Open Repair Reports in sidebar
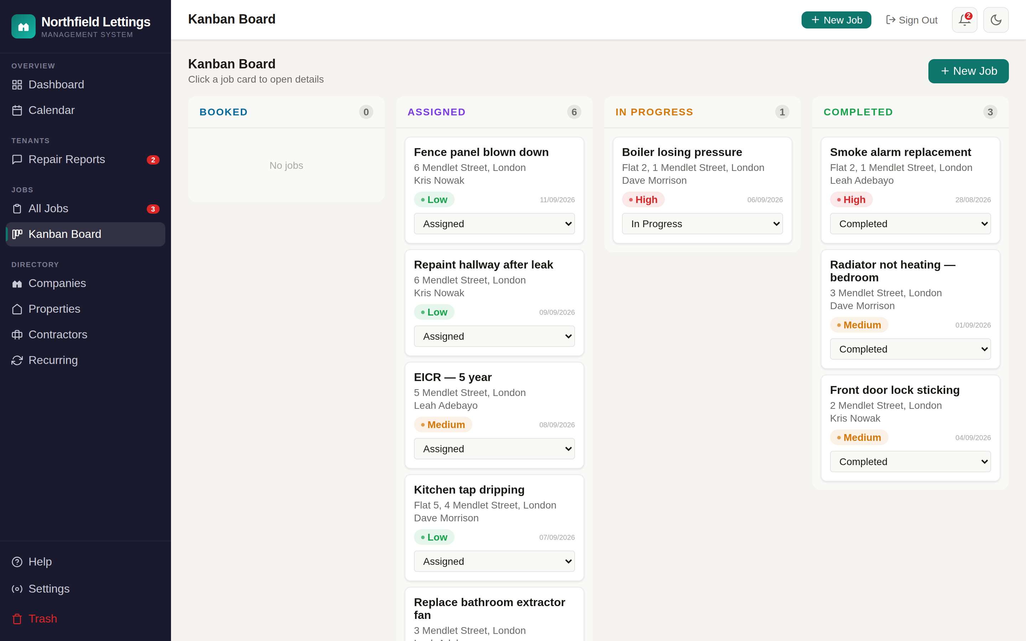This screenshot has height=641, width=1026. (85, 160)
